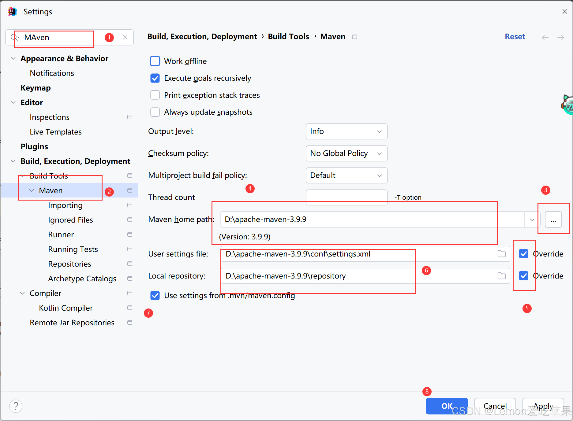Collapse Build, Execution, Deployment section
Screen dimensions: 573x421
point(13,161)
